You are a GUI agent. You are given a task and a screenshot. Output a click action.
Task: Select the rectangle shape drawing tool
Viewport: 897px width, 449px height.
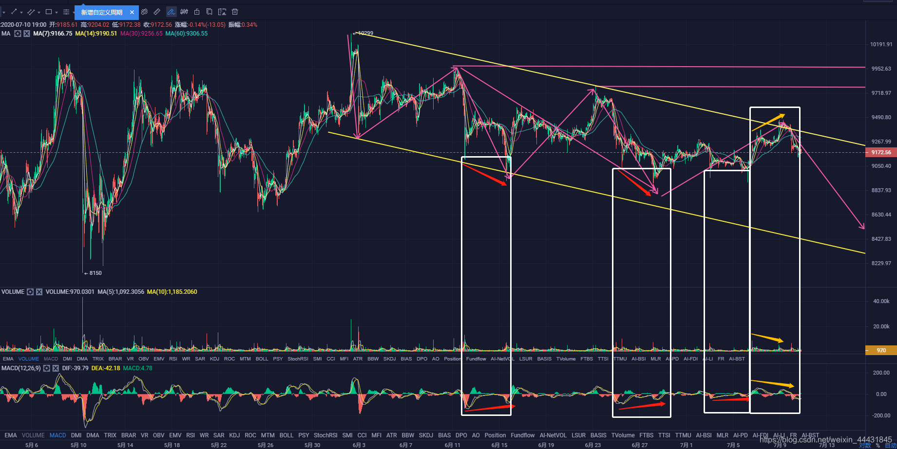pyautogui.click(x=49, y=12)
